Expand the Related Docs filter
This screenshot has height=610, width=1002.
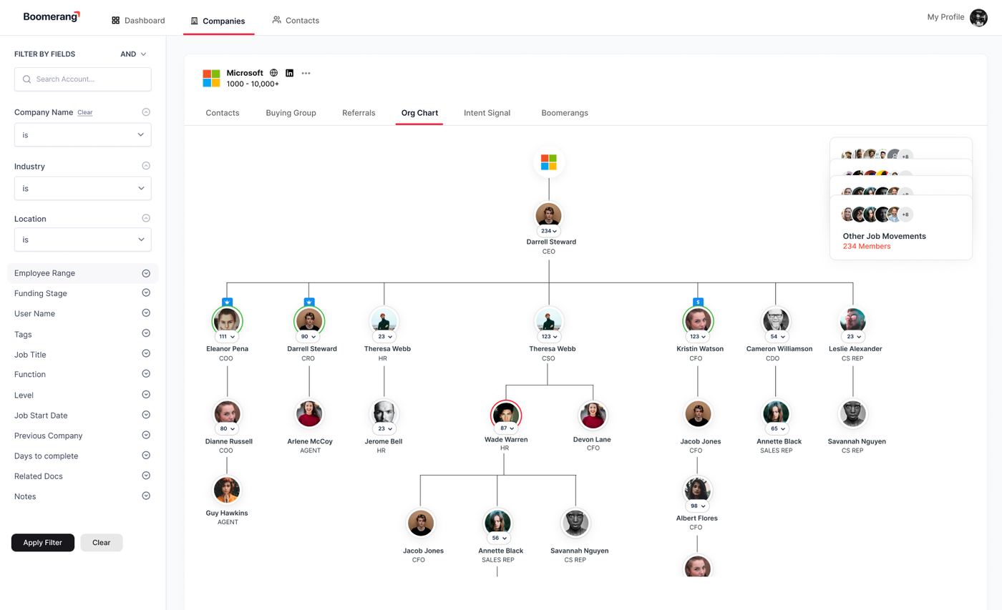point(146,476)
